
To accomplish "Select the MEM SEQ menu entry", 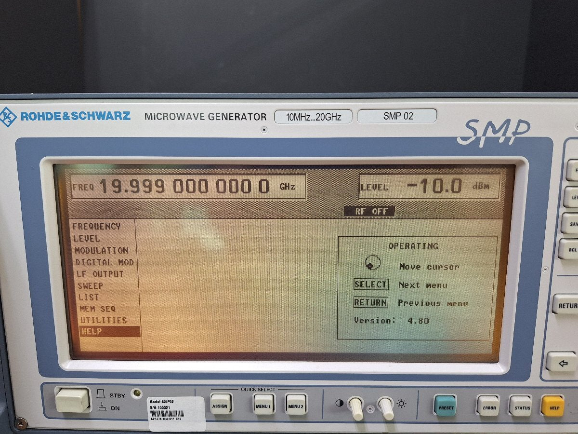I will click(98, 309).
